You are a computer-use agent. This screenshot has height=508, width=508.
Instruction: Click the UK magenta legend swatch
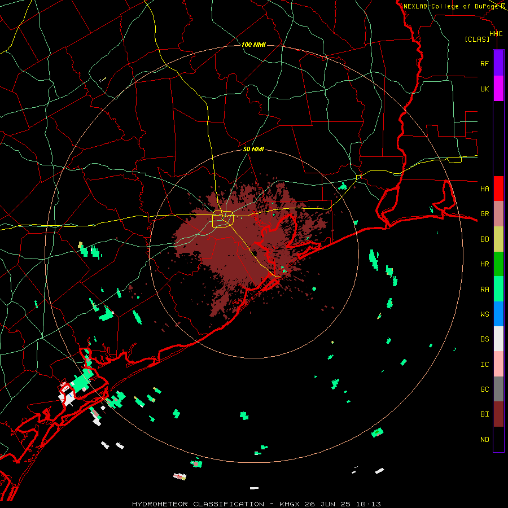pyautogui.click(x=498, y=89)
